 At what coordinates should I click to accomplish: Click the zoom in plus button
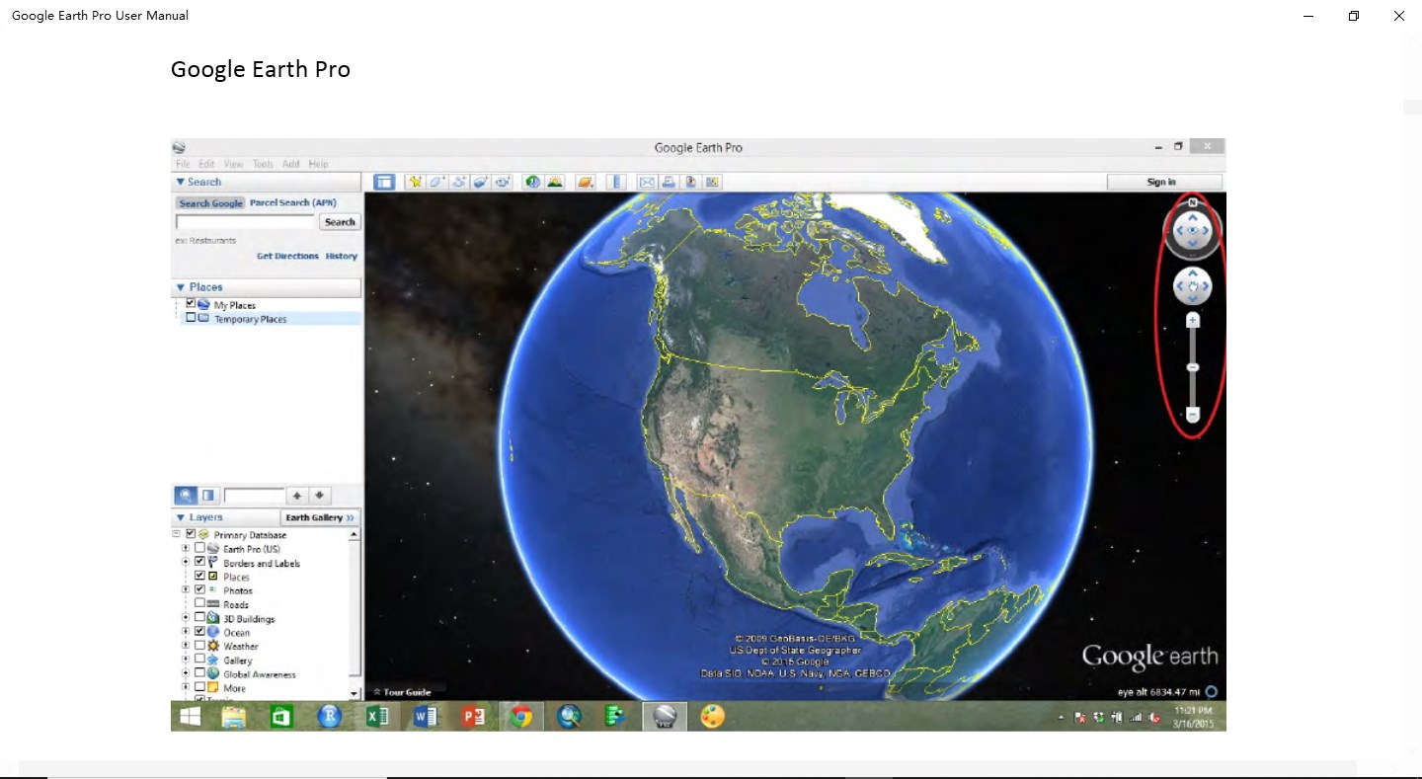(x=1193, y=321)
